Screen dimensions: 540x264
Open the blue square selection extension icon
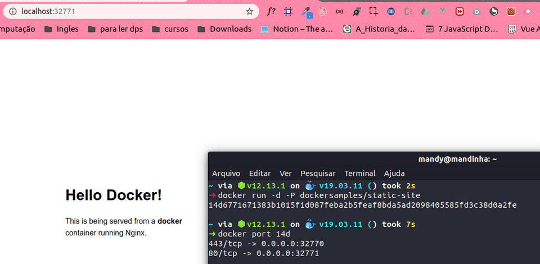pyautogui.click(x=288, y=12)
